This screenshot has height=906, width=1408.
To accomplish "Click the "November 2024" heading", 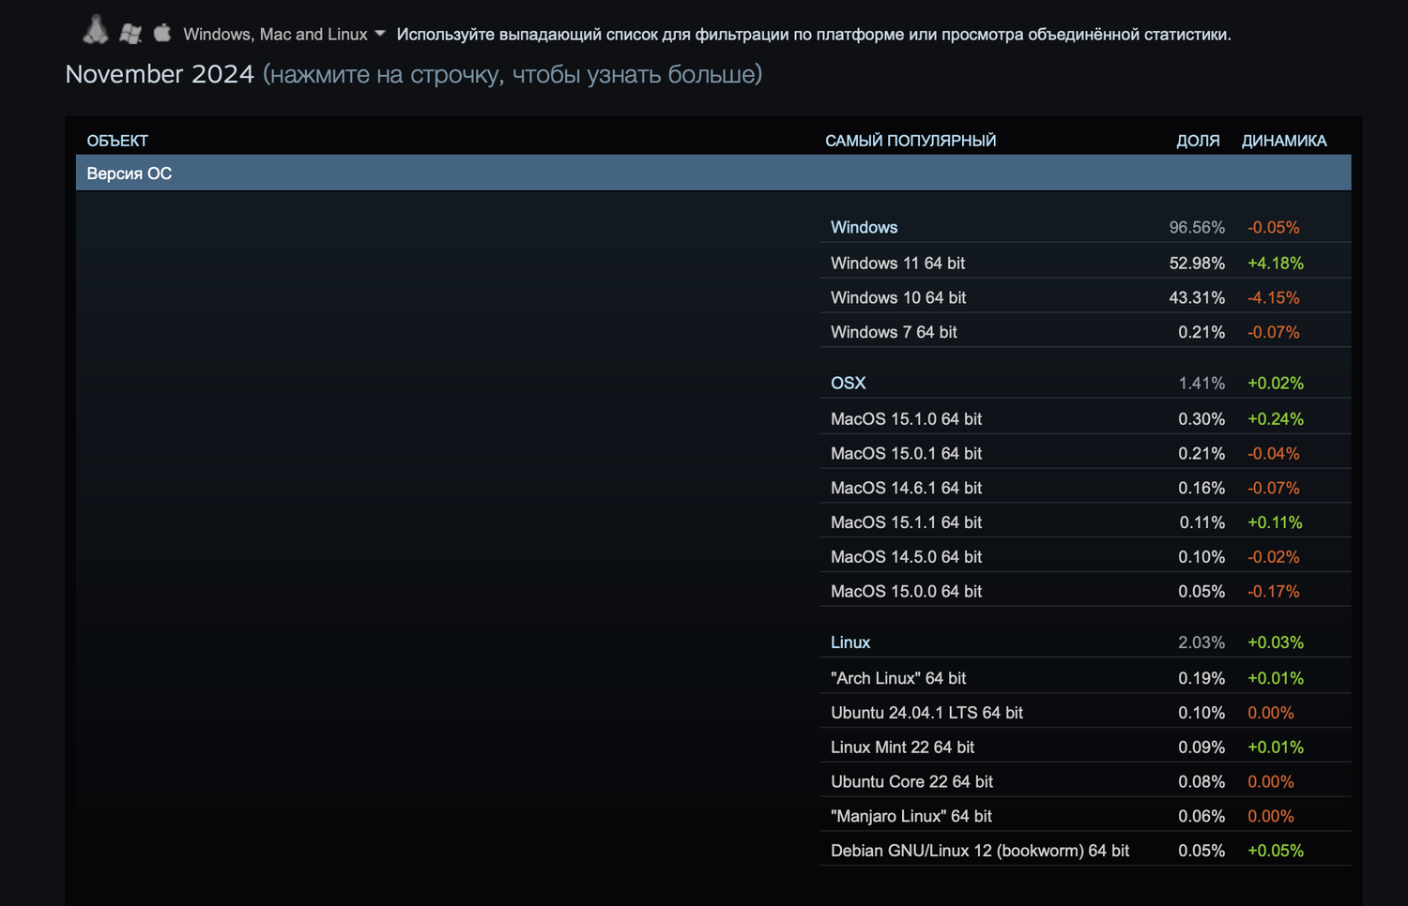I will 160,74.
